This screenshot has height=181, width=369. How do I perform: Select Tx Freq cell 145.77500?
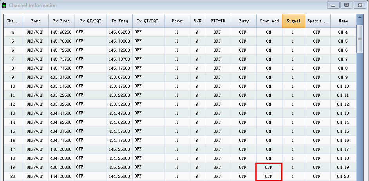(119, 68)
